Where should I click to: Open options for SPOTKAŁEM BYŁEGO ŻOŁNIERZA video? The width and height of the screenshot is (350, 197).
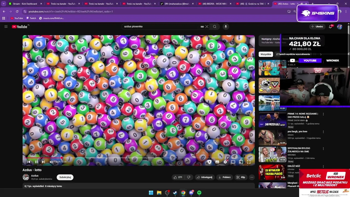point(323,149)
